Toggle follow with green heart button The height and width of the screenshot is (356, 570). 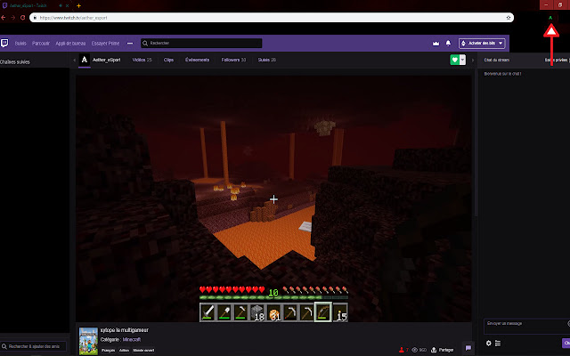click(x=455, y=60)
